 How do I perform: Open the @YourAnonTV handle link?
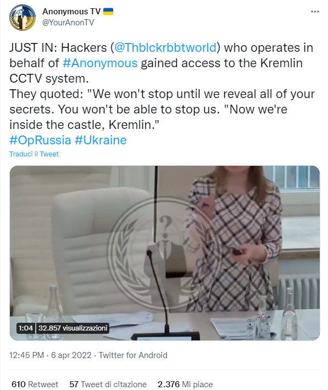tap(68, 23)
